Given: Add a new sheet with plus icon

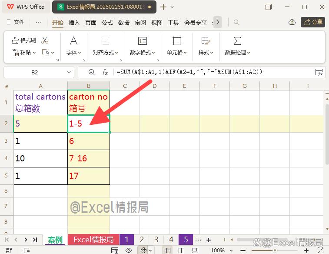Looking at the screenshot, I should click(x=209, y=240).
